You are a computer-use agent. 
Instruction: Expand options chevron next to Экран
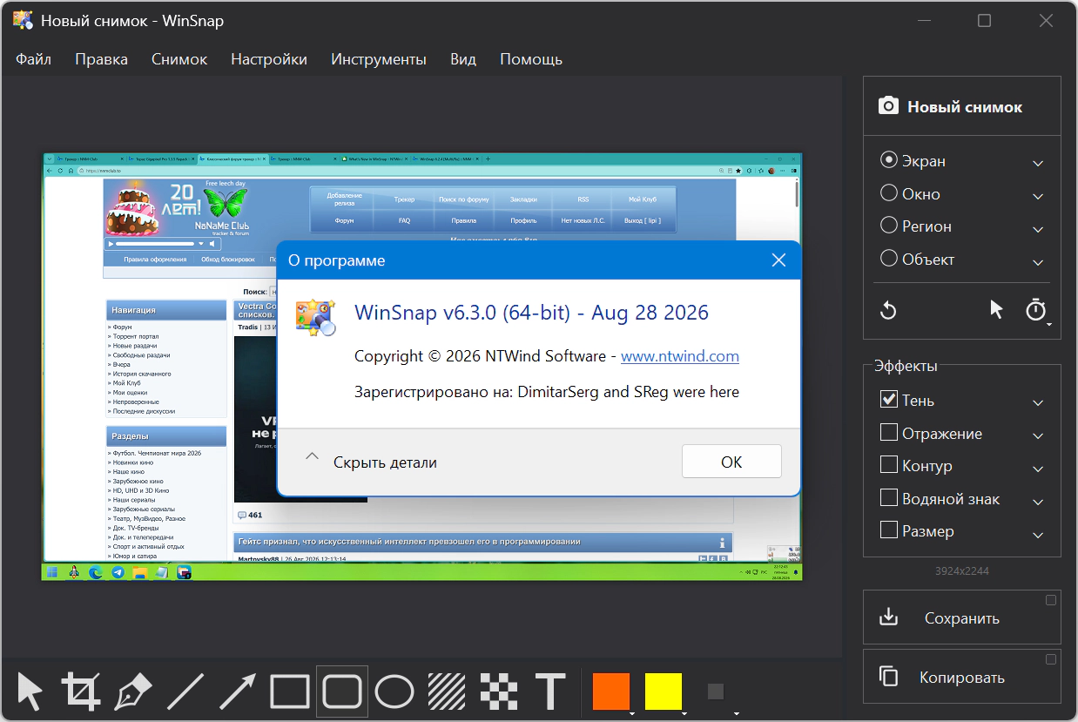coord(1038,163)
